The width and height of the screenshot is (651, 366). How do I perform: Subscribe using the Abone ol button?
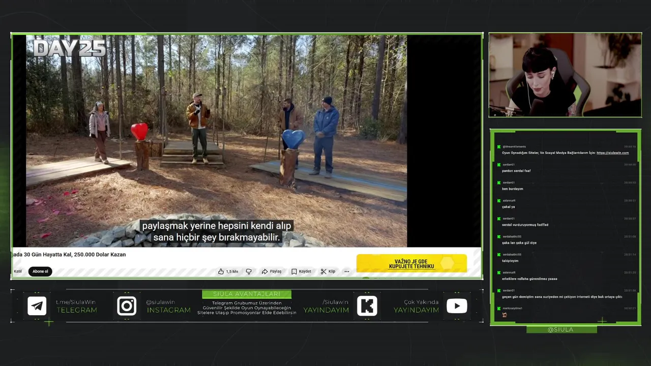click(40, 271)
